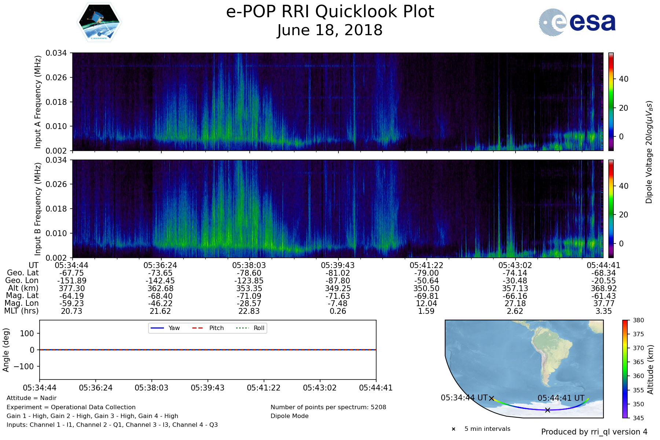This screenshot has height=440, width=660.
Task: Click the x marker at 05:34:44 UT on map
Action: [492, 399]
